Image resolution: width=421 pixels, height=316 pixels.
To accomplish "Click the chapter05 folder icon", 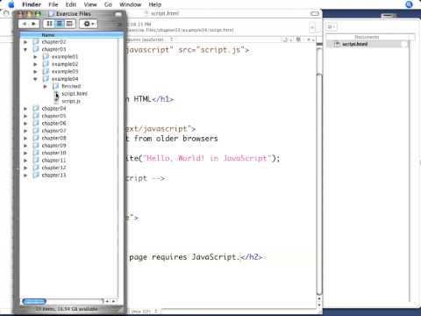I will [36, 116].
